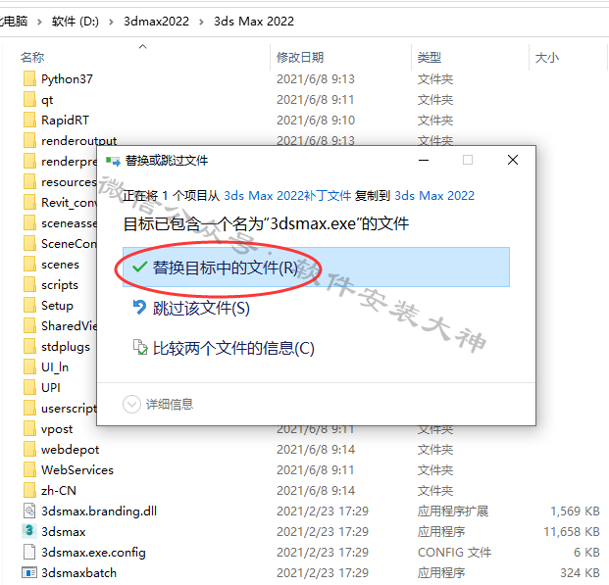The height and width of the screenshot is (585, 609).
Task: Click the blue undo skip icon
Action: pyautogui.click(x=139, y=308)
